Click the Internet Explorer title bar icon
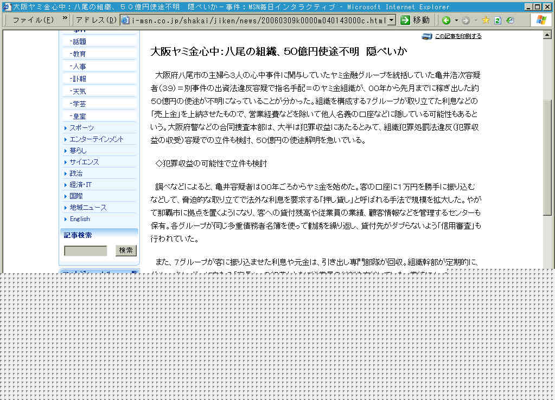Image resolution: width=555 pixels, height=400 pixels. 6,7
